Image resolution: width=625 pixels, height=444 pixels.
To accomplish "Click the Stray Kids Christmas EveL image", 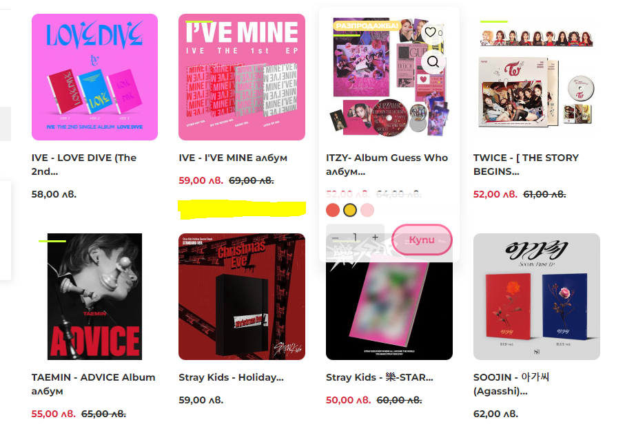I will [242, 297].
